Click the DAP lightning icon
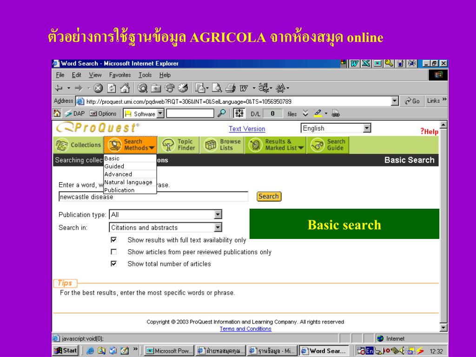This screenshot has width=476, height=357. [x=69, y=113]
